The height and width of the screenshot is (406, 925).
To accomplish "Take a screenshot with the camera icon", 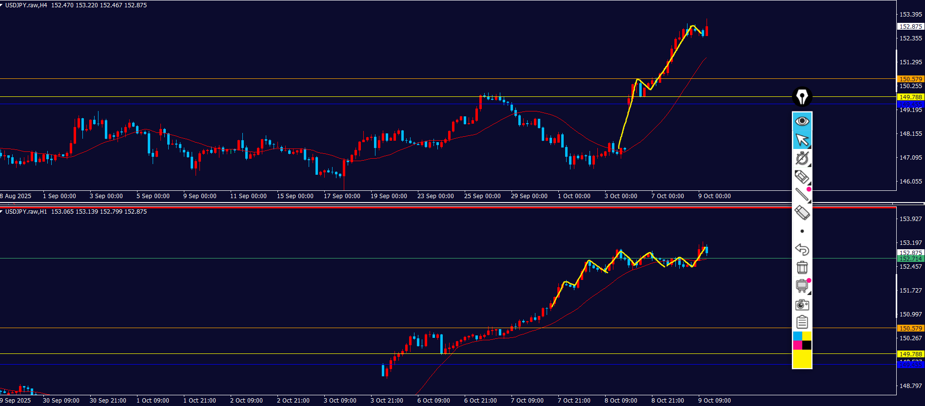I will (x=802, y=305).
